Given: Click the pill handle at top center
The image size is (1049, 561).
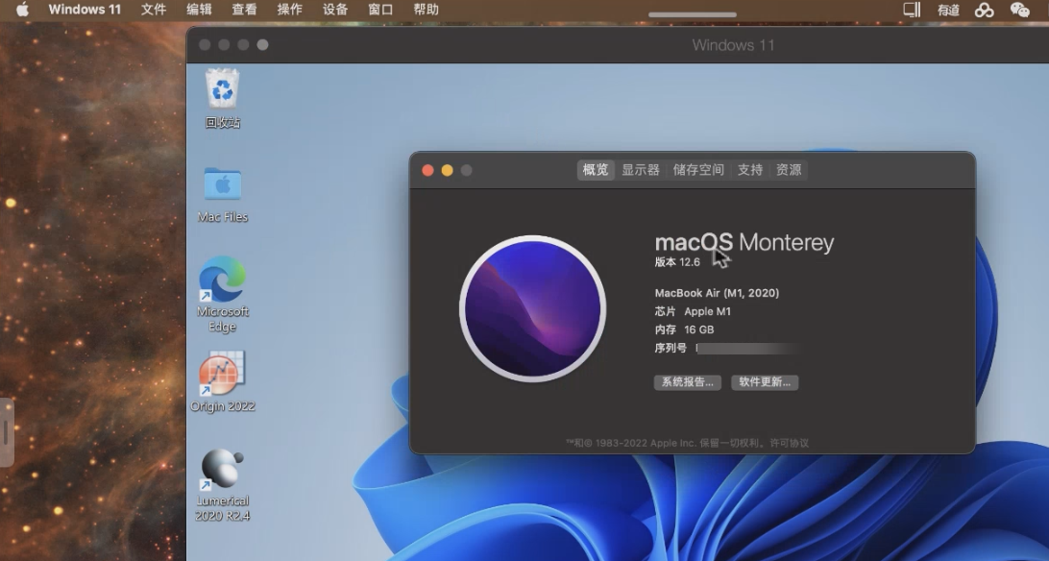Looking at the screenshot, I should [x=693, y=14].
